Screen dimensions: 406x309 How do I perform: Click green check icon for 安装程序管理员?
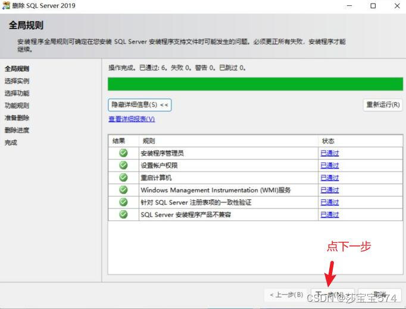tap(123, 153)
